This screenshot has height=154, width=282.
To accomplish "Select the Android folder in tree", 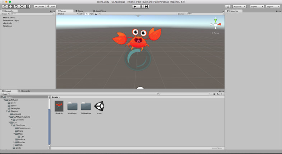I will 16,114.
